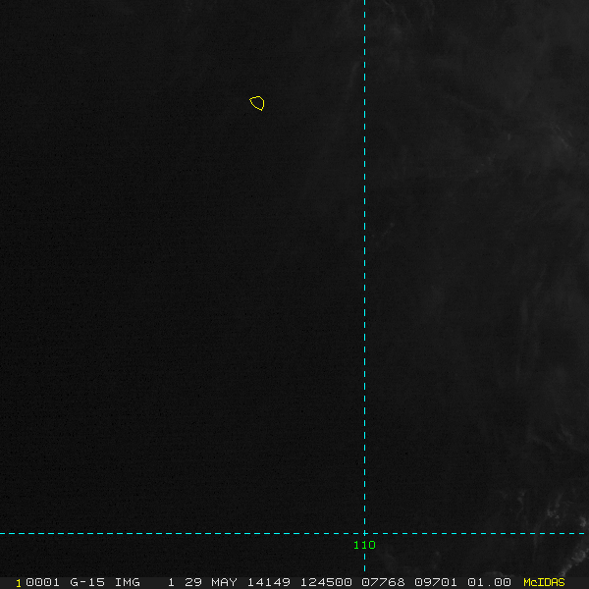Select the 09701 element coordinate value
589x589 pixels.
click(x=436, y=582)
